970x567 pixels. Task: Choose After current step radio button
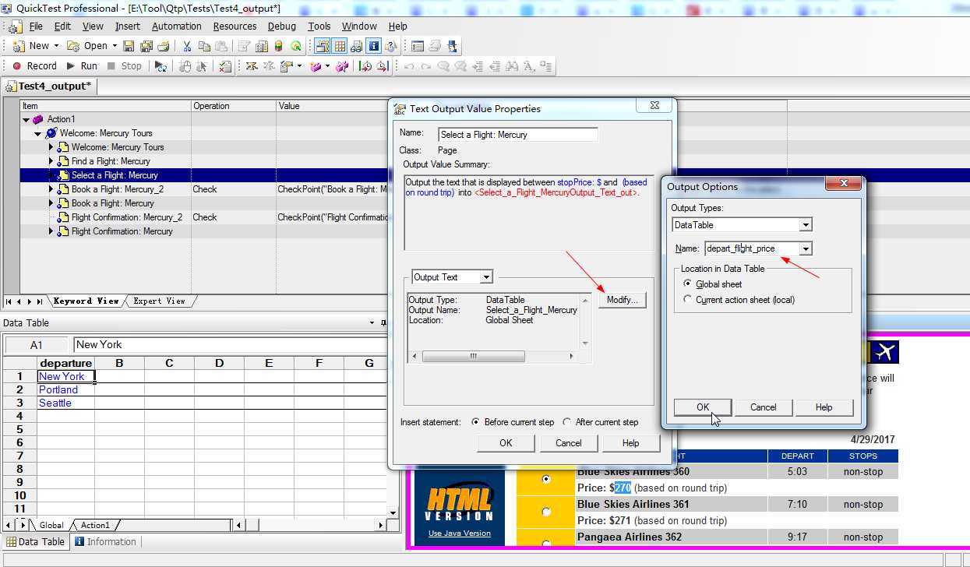567,422
